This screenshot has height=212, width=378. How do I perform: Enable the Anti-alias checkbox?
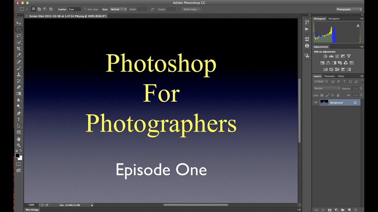pyautogui.click(x=85, y=9)
